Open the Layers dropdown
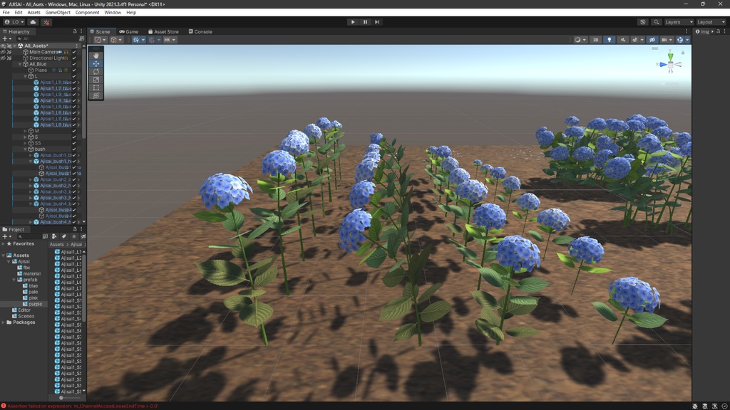730x410 pixels. [x=679, y=22]
